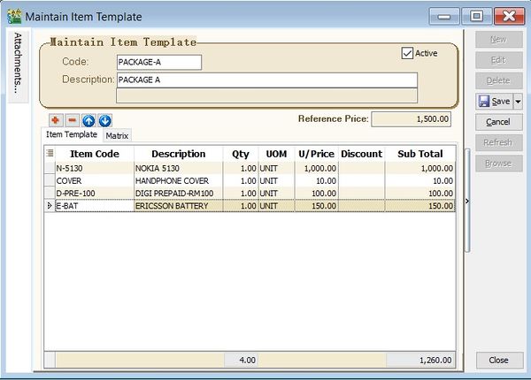Click into the Code input field
The width and height of the screenshot is (531, 380).
(x=159, y=62)
